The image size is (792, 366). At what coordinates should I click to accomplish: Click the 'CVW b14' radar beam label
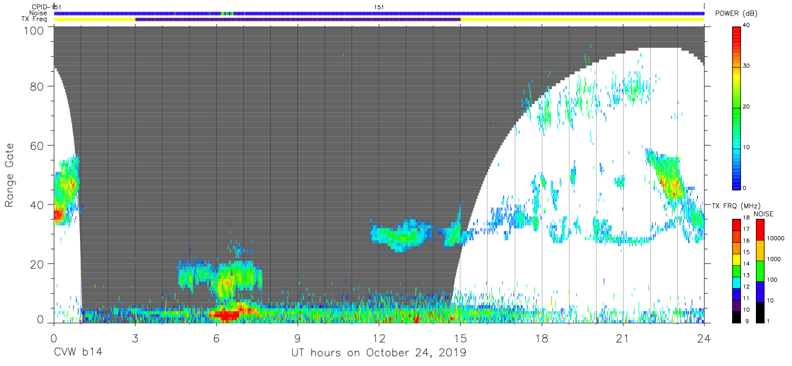click(78, 353)
